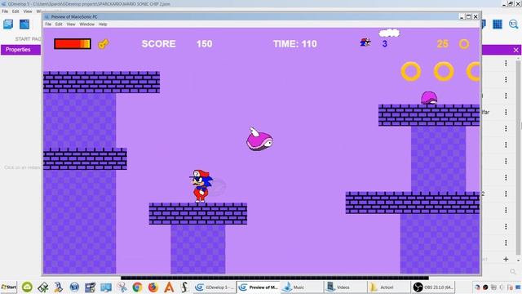Open View menu in Preview window
Image resolution: width=522 pixels, height=294 pixels.
[x=71, y=24]
